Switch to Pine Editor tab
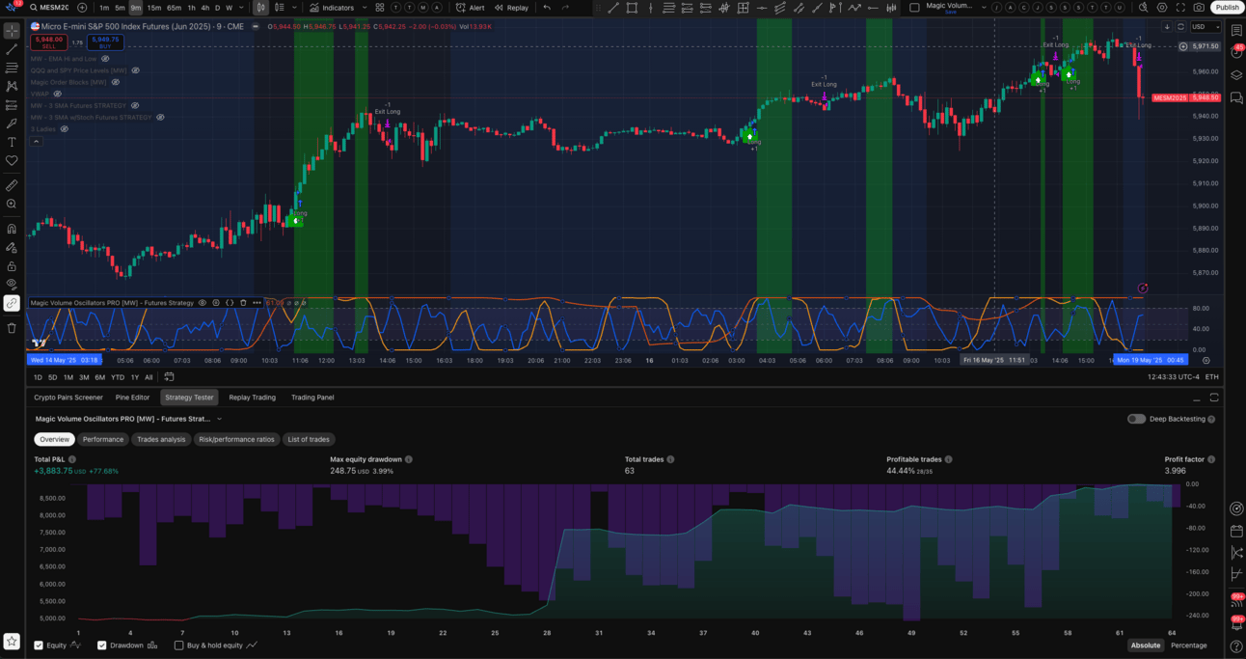The image size is (1246, 659). (x=132, y=398)
